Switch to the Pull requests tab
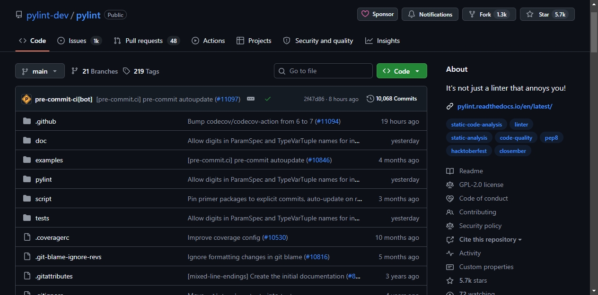The width and height of the screenshot is (598, 295). pyautogui.click(x=147, y=41)
